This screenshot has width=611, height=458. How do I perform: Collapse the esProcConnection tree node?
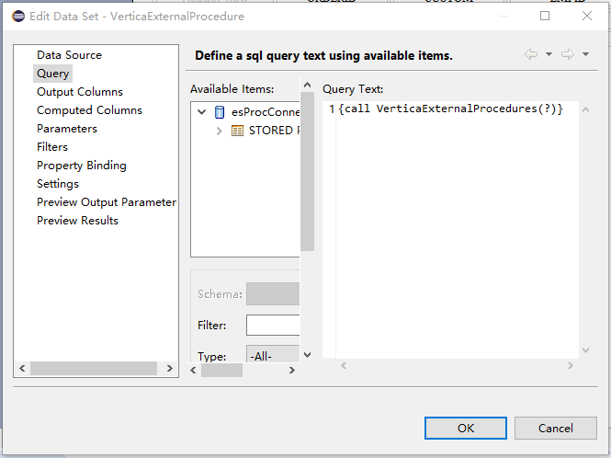point(202,112)
